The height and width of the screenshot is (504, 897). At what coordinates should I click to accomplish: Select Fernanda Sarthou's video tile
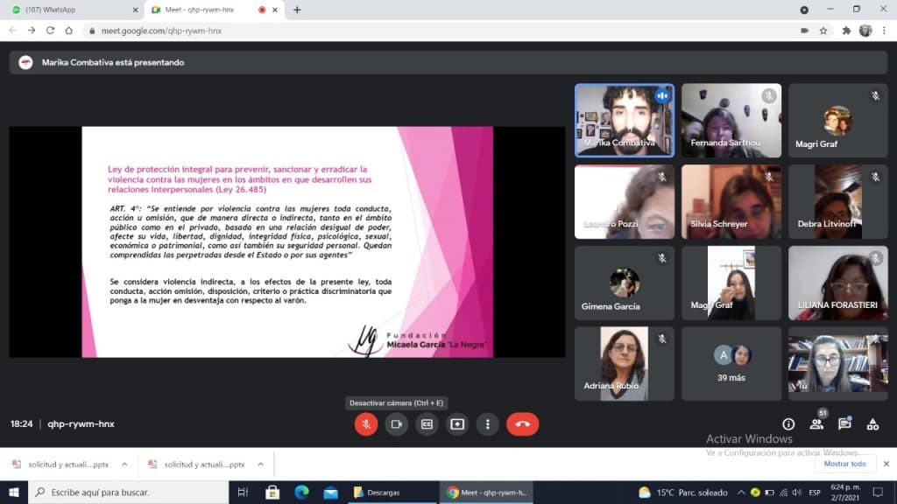(x=731, y=121)
